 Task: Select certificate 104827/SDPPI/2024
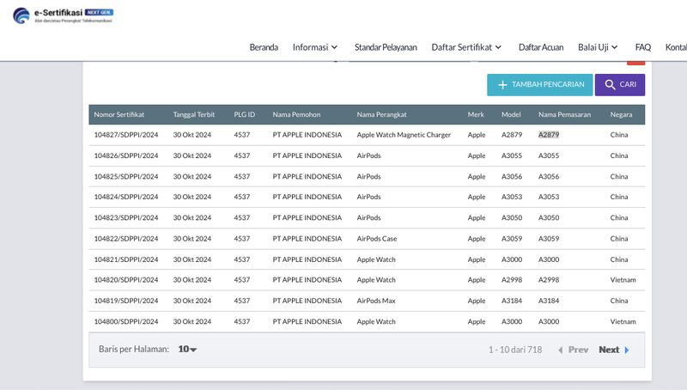point(126,135)
